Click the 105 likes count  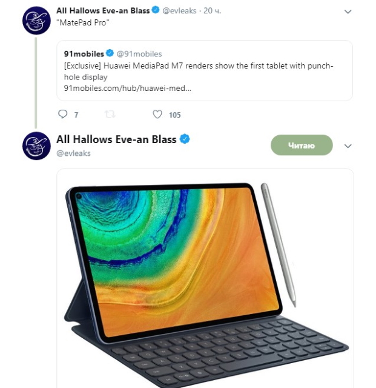pos(175,115)
